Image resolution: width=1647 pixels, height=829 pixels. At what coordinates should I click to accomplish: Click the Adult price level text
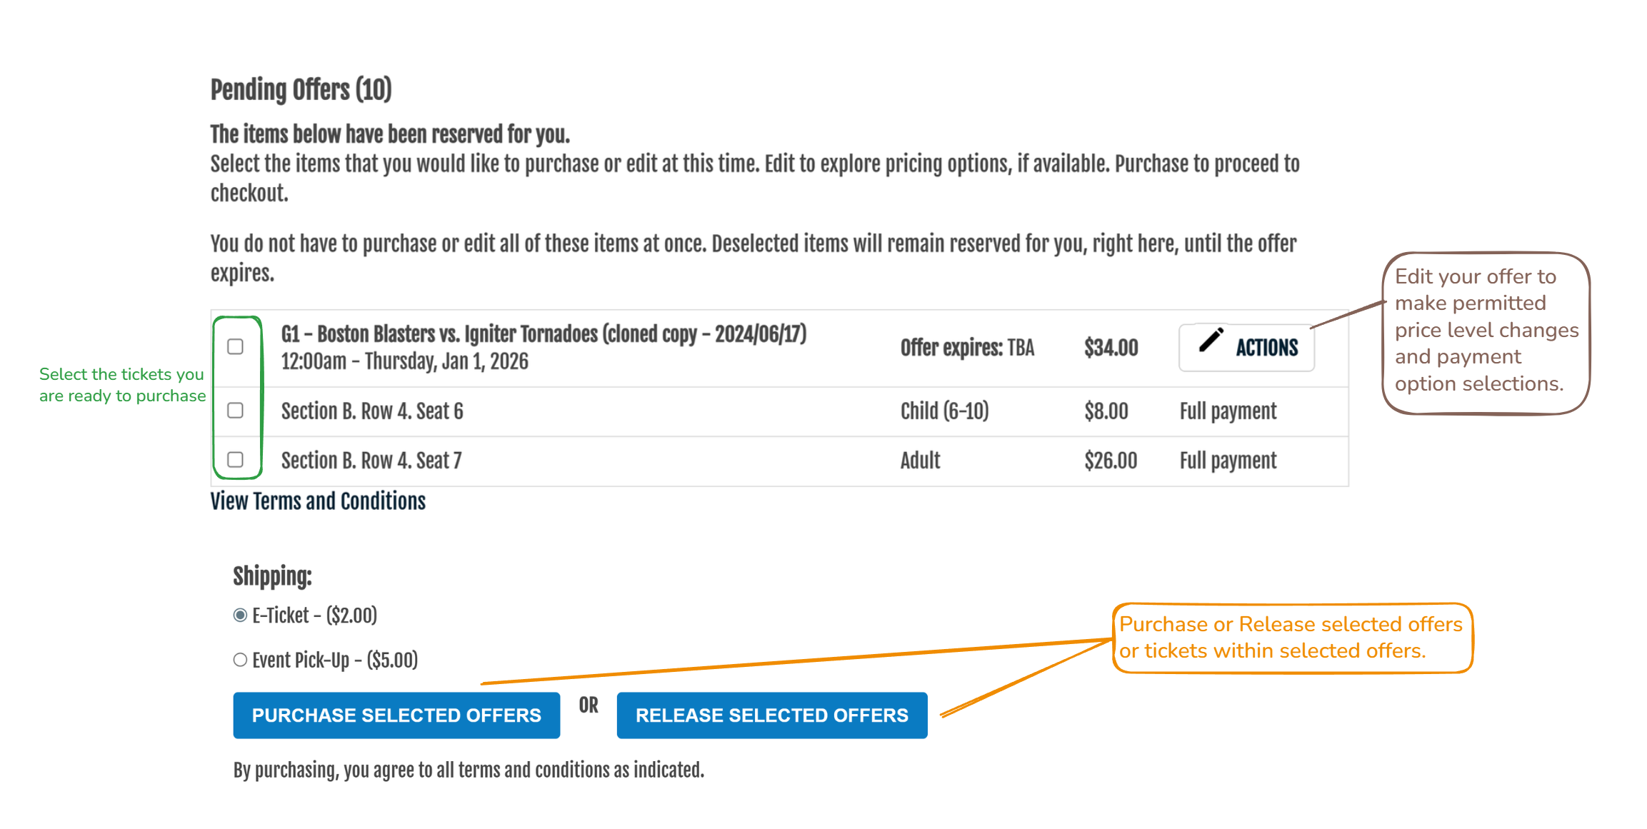pyautogui.click(x=920, y=461)
